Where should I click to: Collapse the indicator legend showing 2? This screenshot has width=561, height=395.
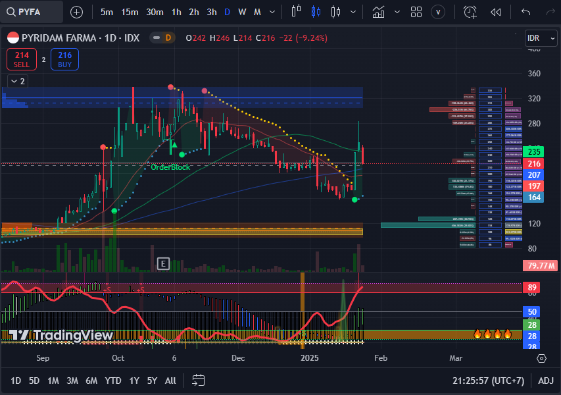[x=18, y=81]
